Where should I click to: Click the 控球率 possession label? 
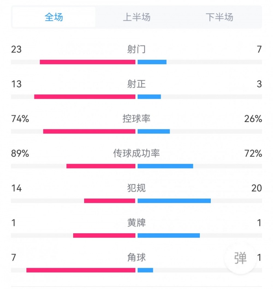pos(136,119)
